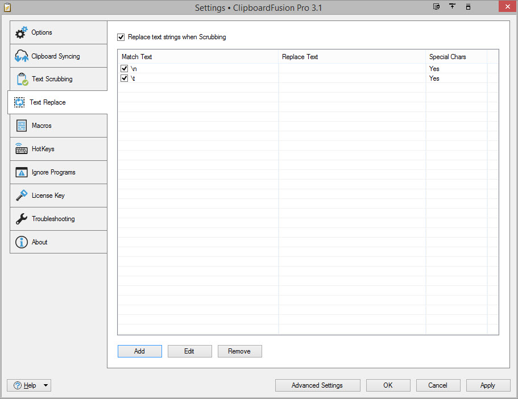Open Advanced Settings

317,385
